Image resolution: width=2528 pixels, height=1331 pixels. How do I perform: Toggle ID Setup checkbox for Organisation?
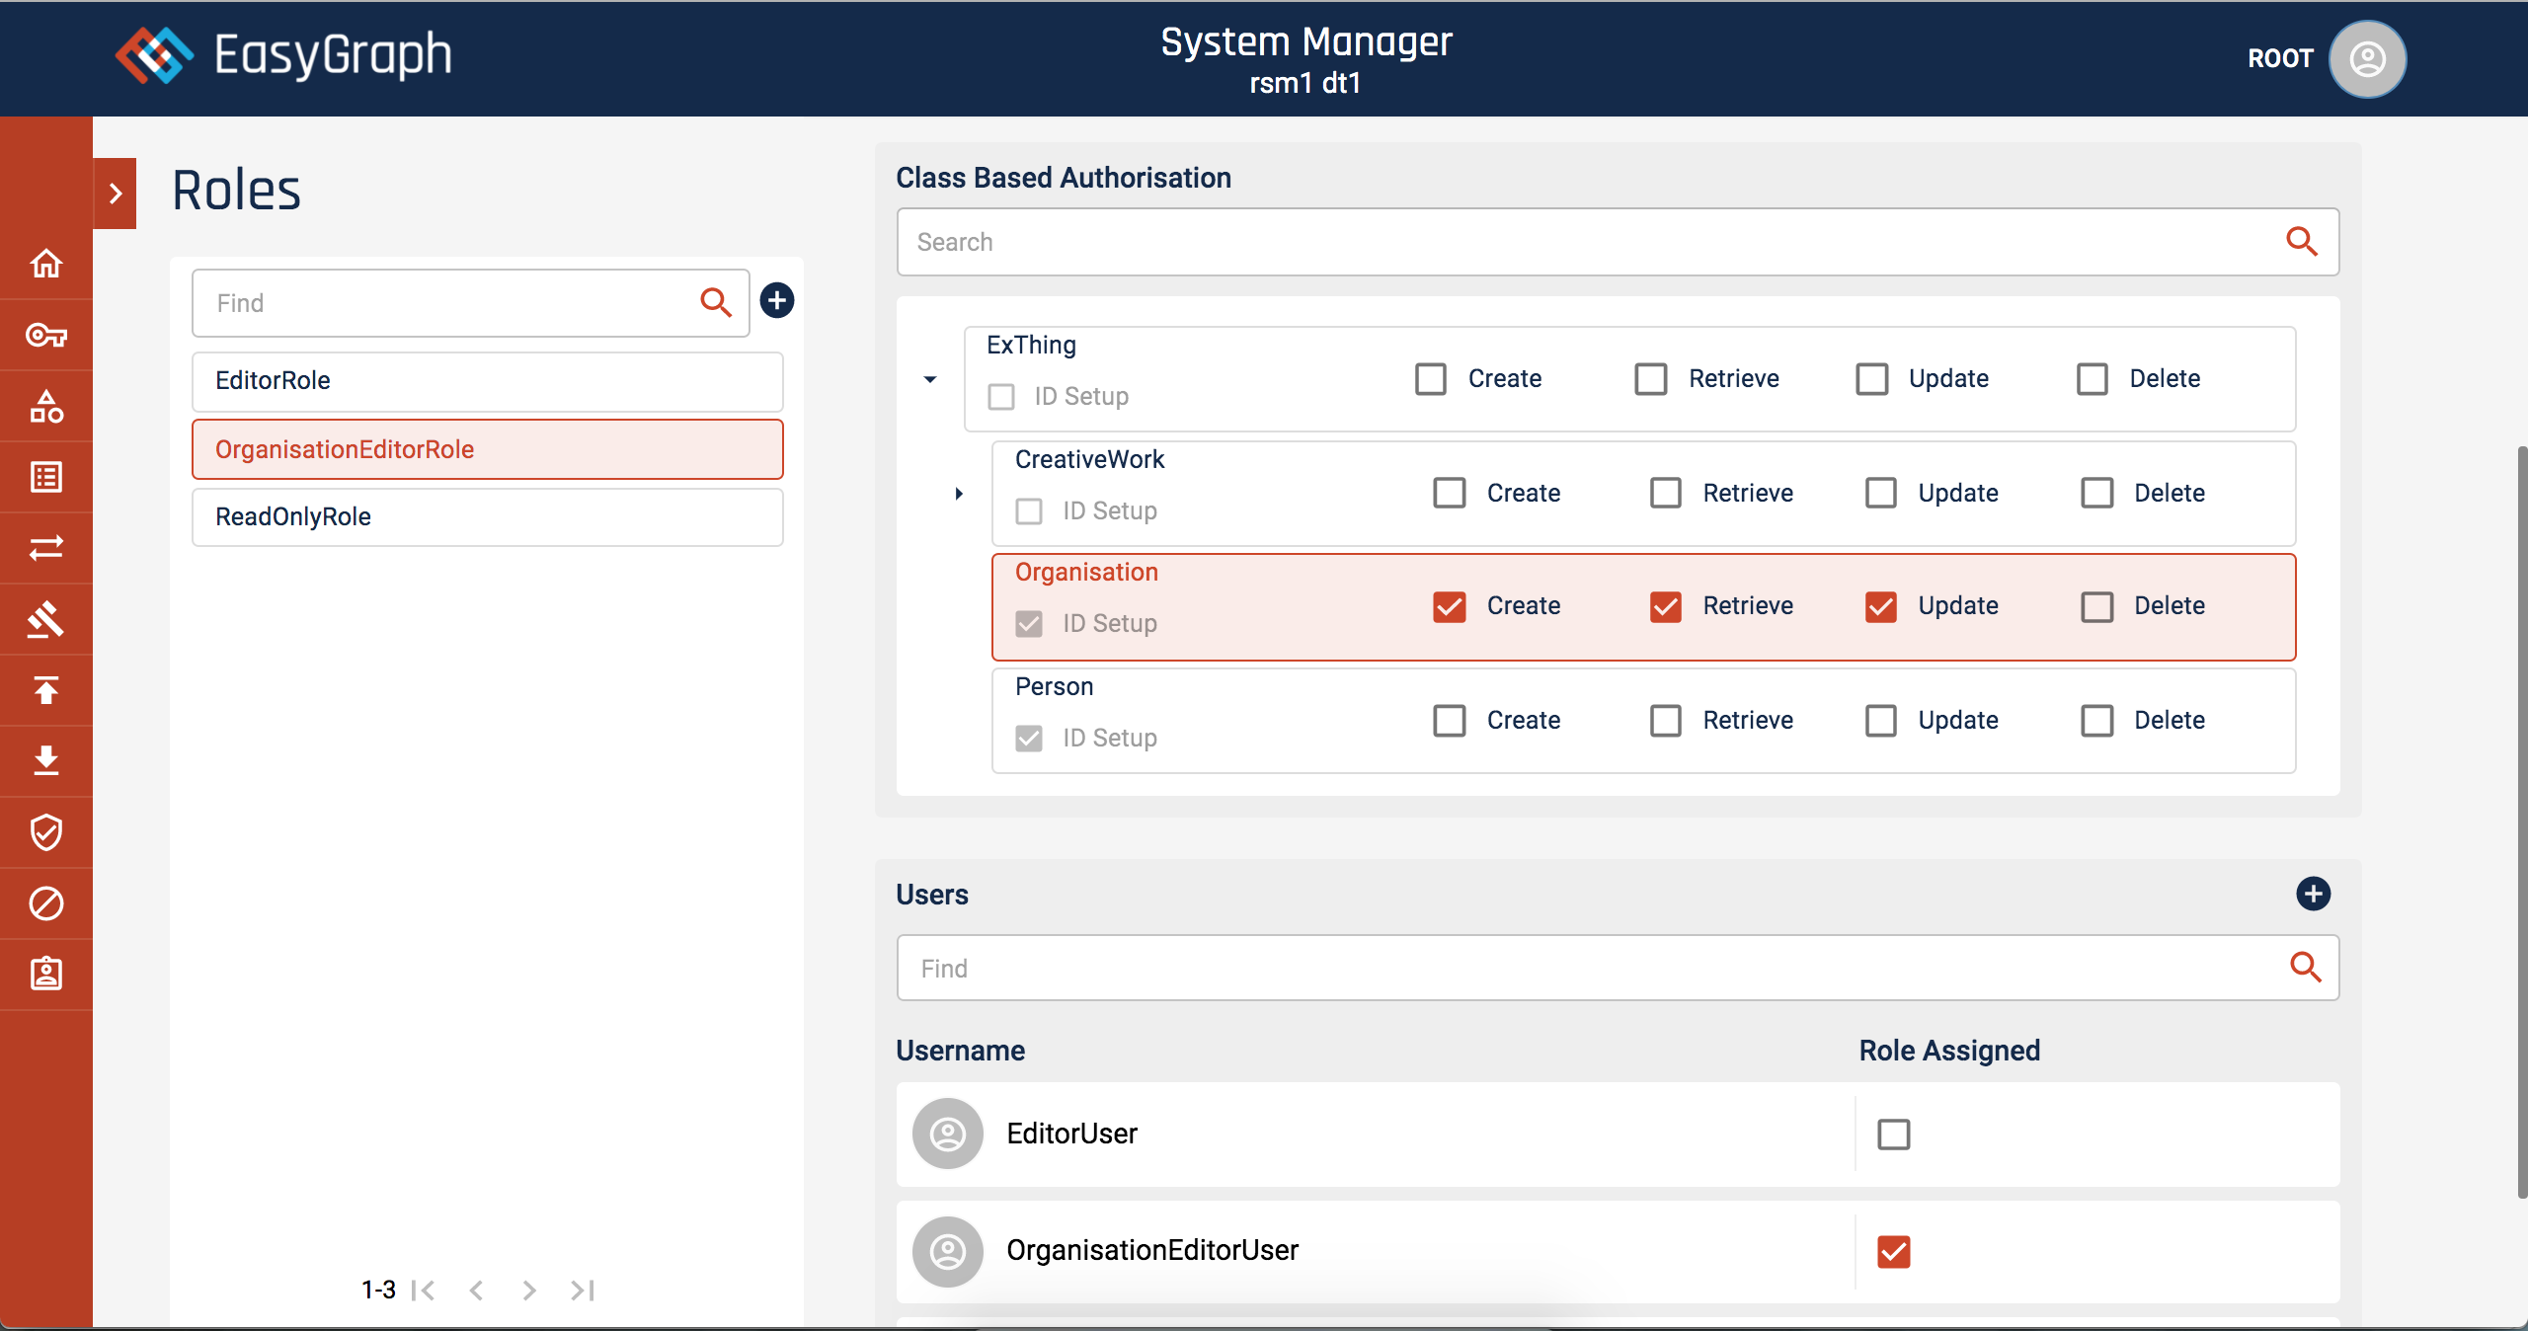tap(1029, 624)
